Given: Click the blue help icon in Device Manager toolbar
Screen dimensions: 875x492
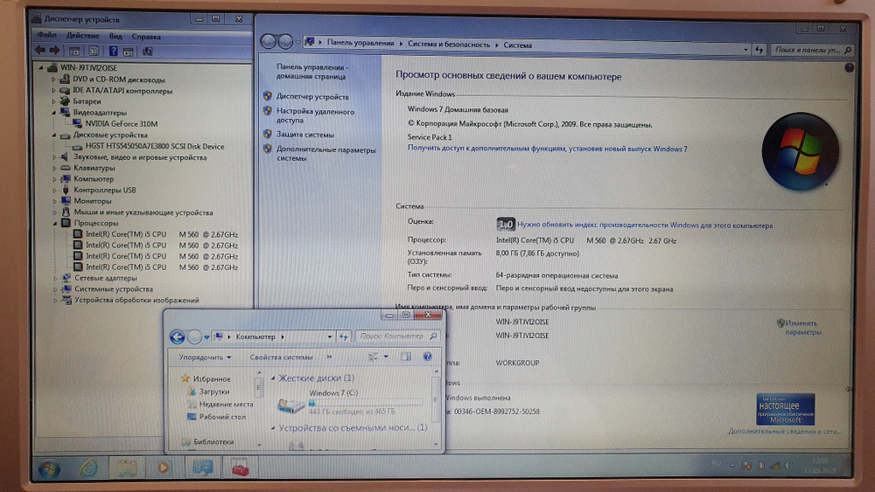Looking at the screenshot, I should click(x=113, y=52).
